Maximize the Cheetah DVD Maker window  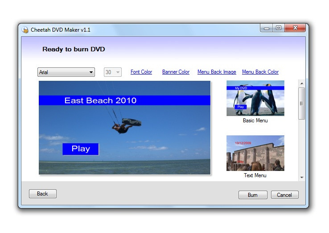click(279, 28)
